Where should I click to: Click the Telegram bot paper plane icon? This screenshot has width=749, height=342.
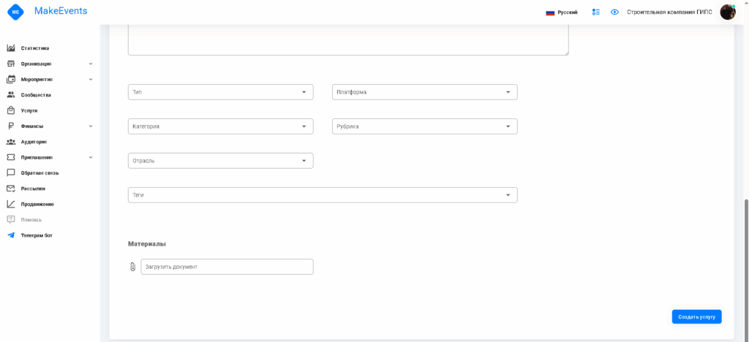click(11, 235)
